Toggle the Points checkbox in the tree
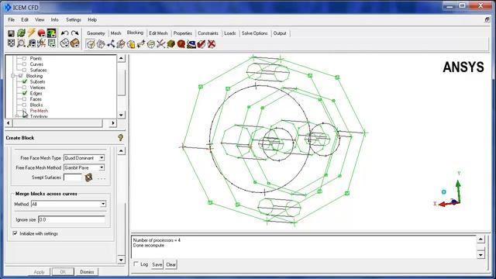Viewport: 496px width, 279px height. 24,59
